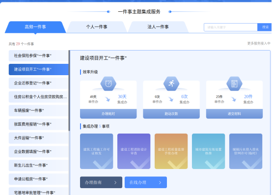Click the running person icon above 跑动次数
This screenshot has height=195, width=272.
pos(171,84)
